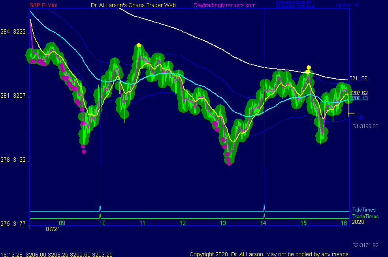Image resolution: width=388 pixels, height=257 pixels.
Task: Click the cyan TideTimes spike at hour 10
Action: 100,208
